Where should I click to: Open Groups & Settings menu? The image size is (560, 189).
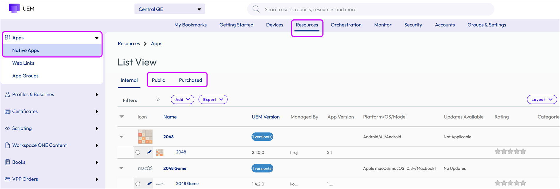point(487,25)
